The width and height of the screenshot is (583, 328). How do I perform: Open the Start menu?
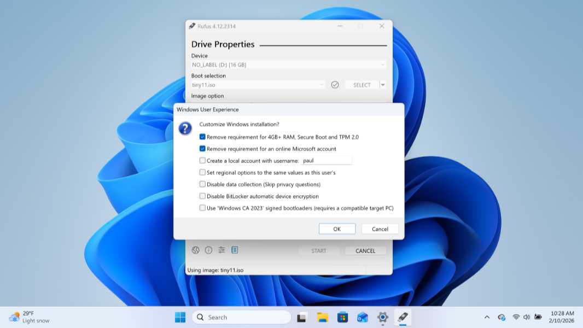(179, 317)
